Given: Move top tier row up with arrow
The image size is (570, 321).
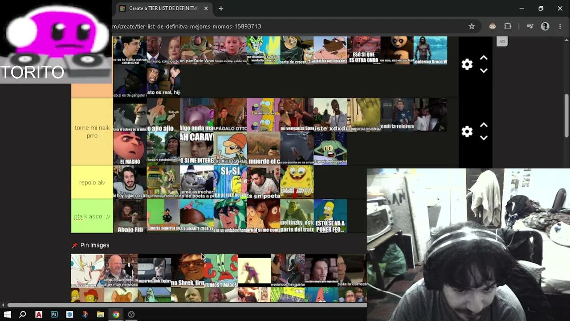Looking at the screenshot, I should pos(484,58).
